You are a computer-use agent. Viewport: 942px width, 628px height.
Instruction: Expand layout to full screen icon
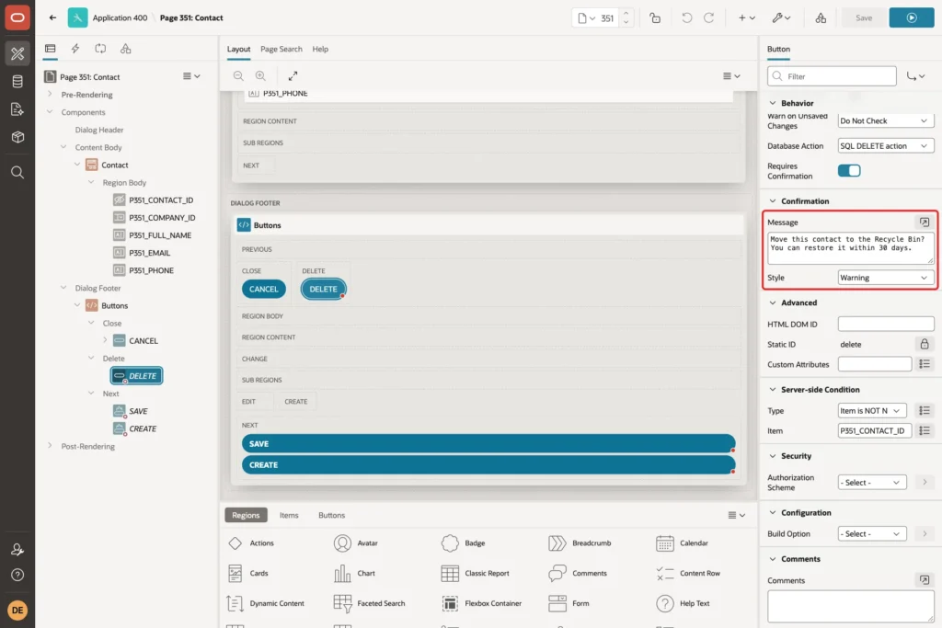[x=293, y=75]
